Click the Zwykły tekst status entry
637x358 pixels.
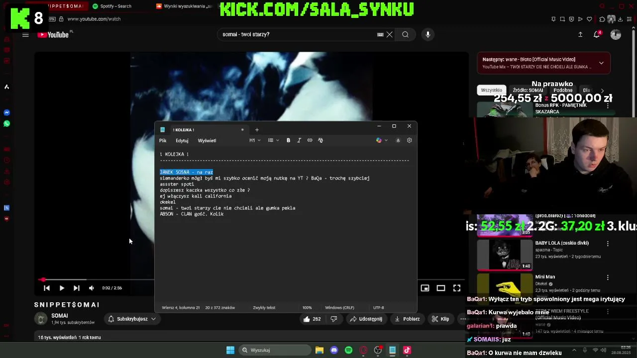(264, 308)
